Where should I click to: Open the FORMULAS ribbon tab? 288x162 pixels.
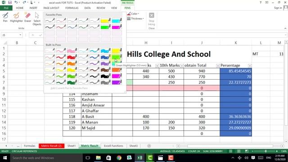tap(72, 8)
